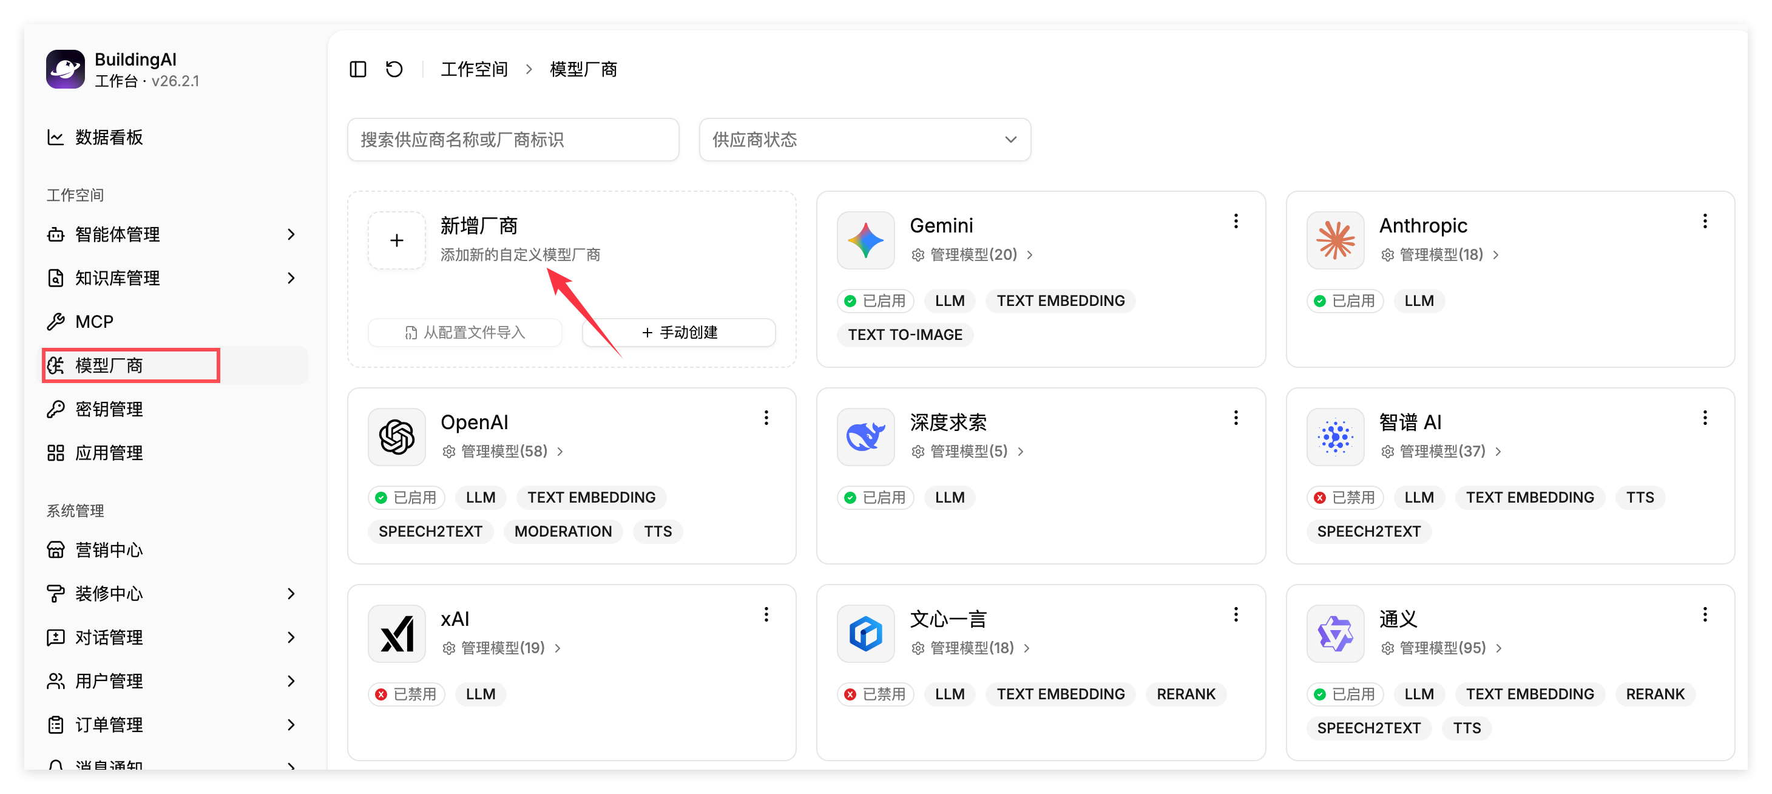
Task: Open the 深度求索 card three-dot menu
Action: coord(1236,418)
